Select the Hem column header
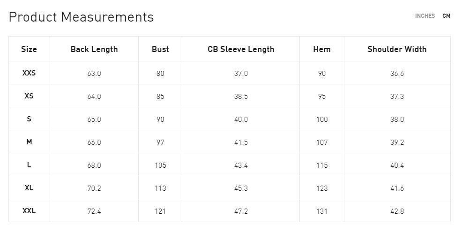462x232 pixels. [x=322, y=49]
